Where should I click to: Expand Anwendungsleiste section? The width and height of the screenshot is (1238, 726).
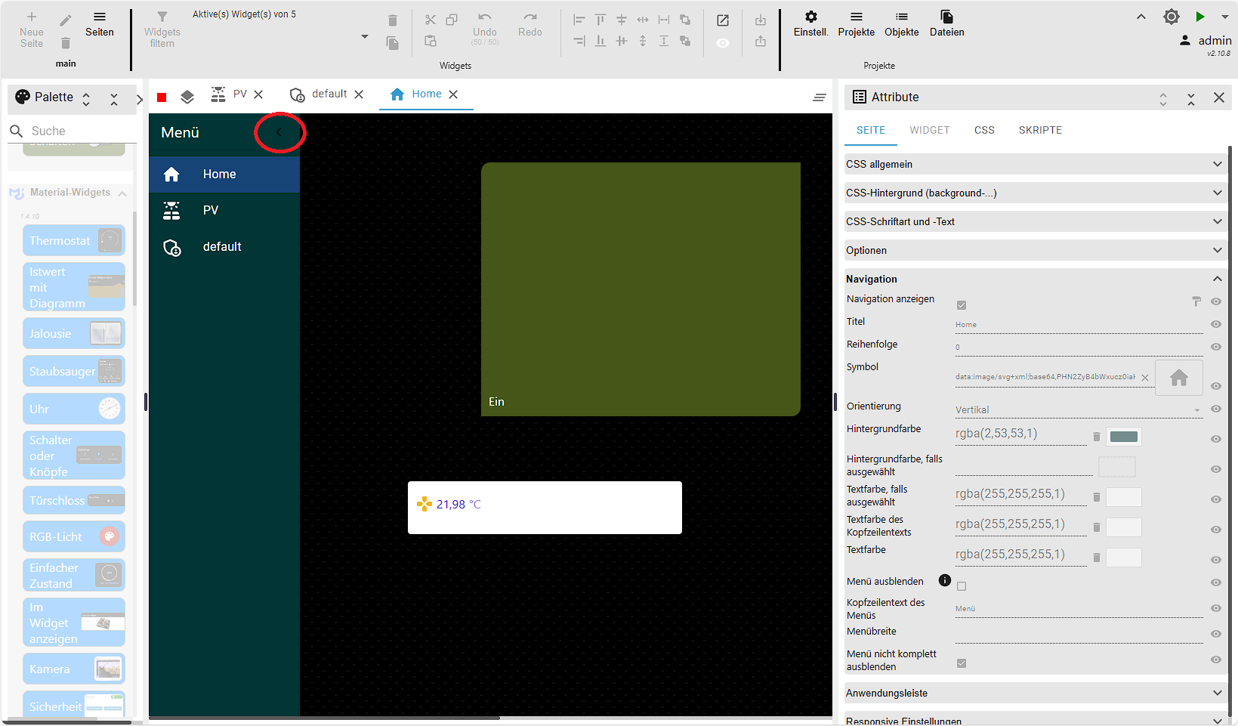1035,693
